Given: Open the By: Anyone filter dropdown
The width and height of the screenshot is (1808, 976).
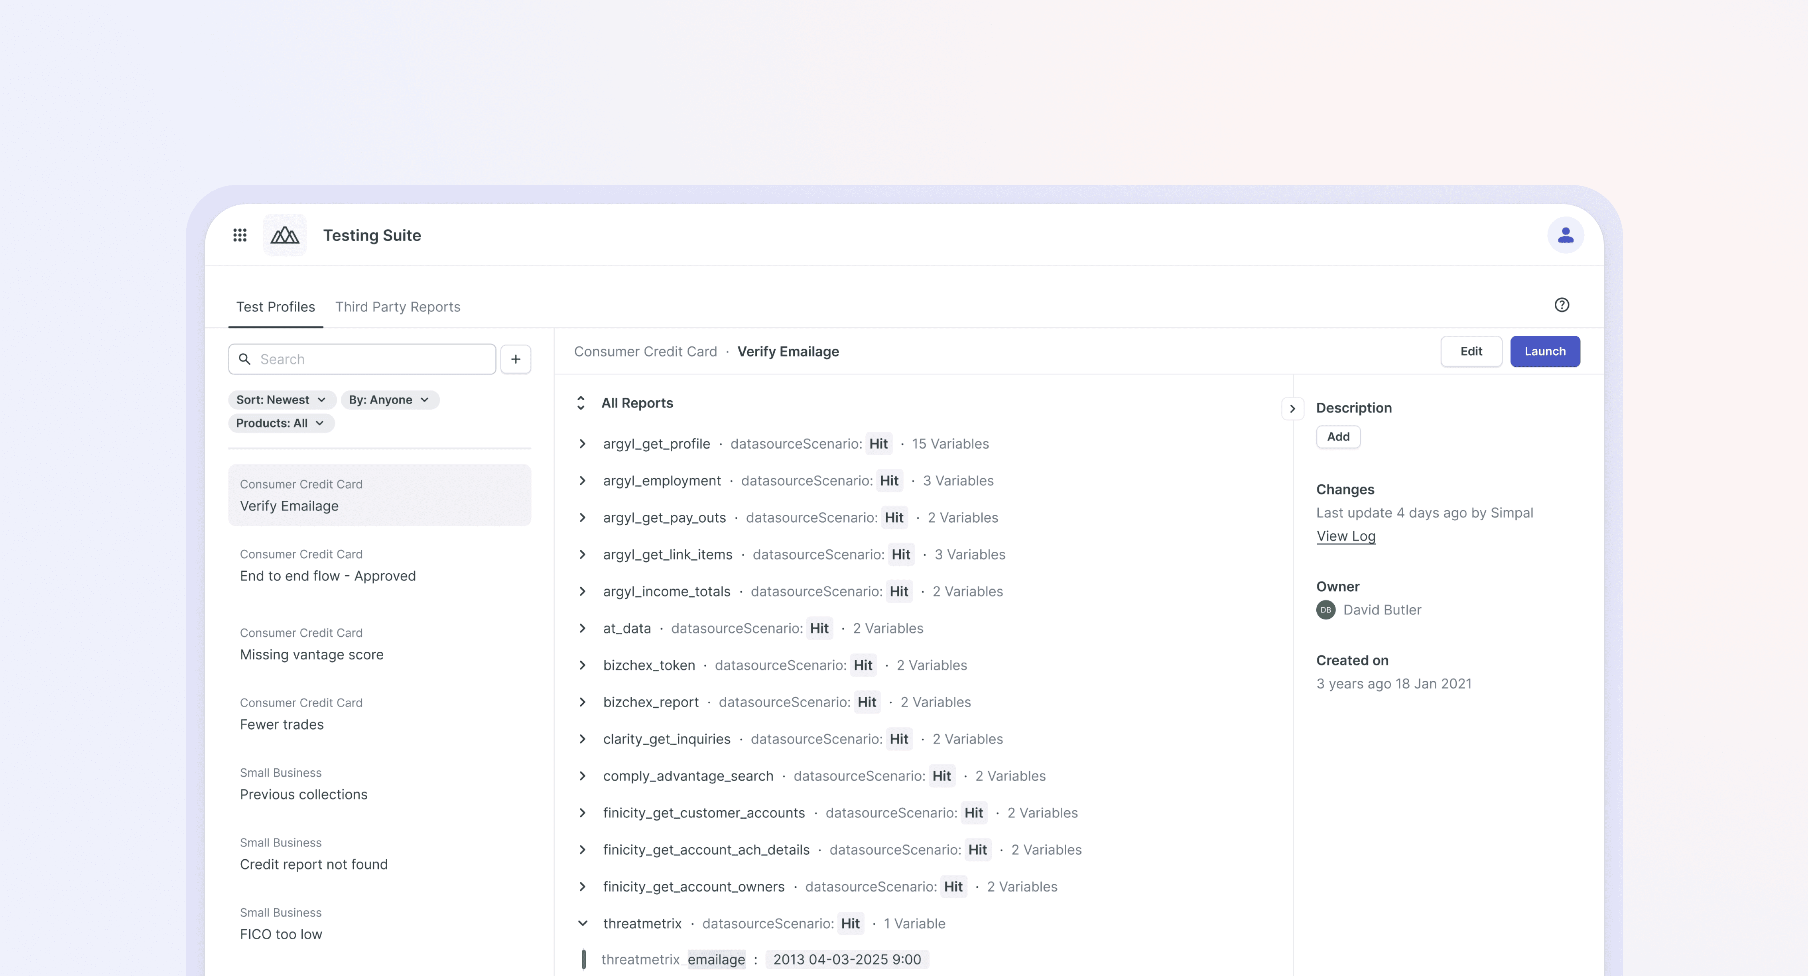Looking at the screenshot, I should 389,400.
